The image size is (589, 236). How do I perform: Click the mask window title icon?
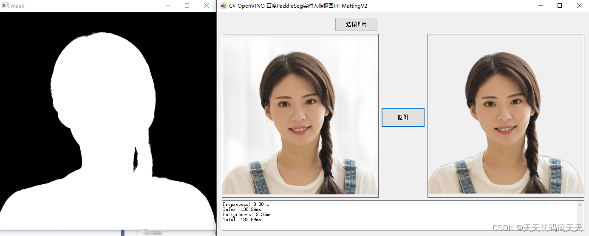[x=6, y=6]
